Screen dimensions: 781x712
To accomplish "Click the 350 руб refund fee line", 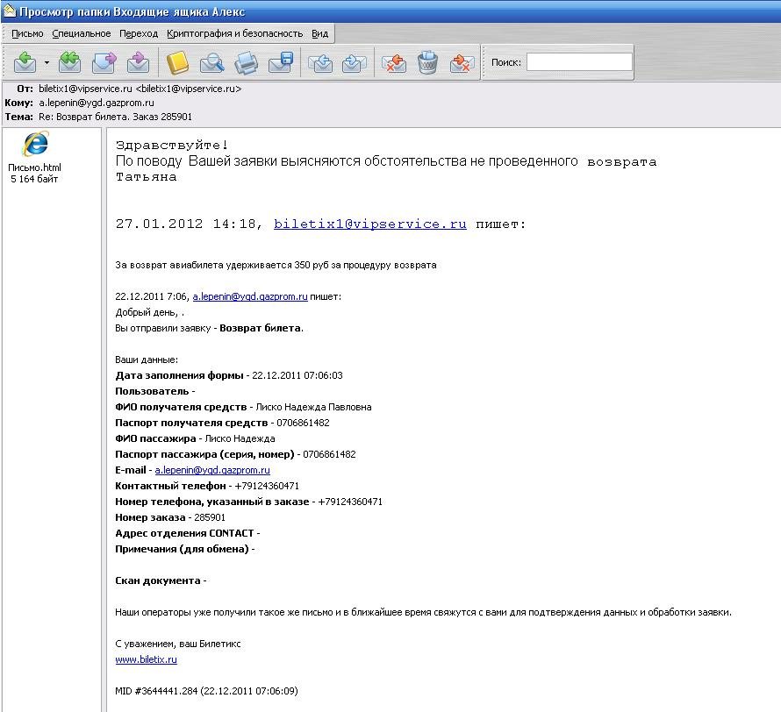I will [276, 265].
